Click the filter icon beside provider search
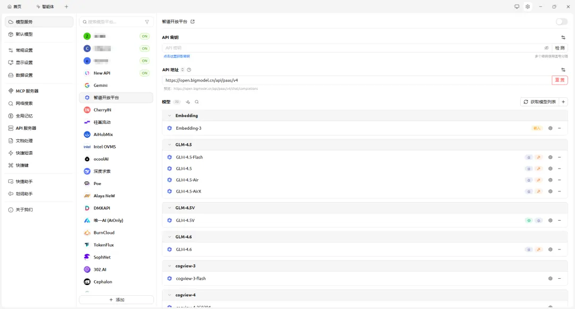Image resolution: width=575 pixels, height=309 pixels. click(x=147, y=22)
